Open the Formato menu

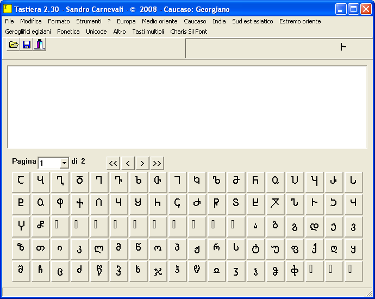point(59,21)
